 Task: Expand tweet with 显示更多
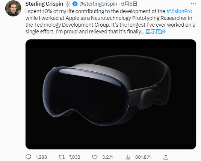point(156,32)
